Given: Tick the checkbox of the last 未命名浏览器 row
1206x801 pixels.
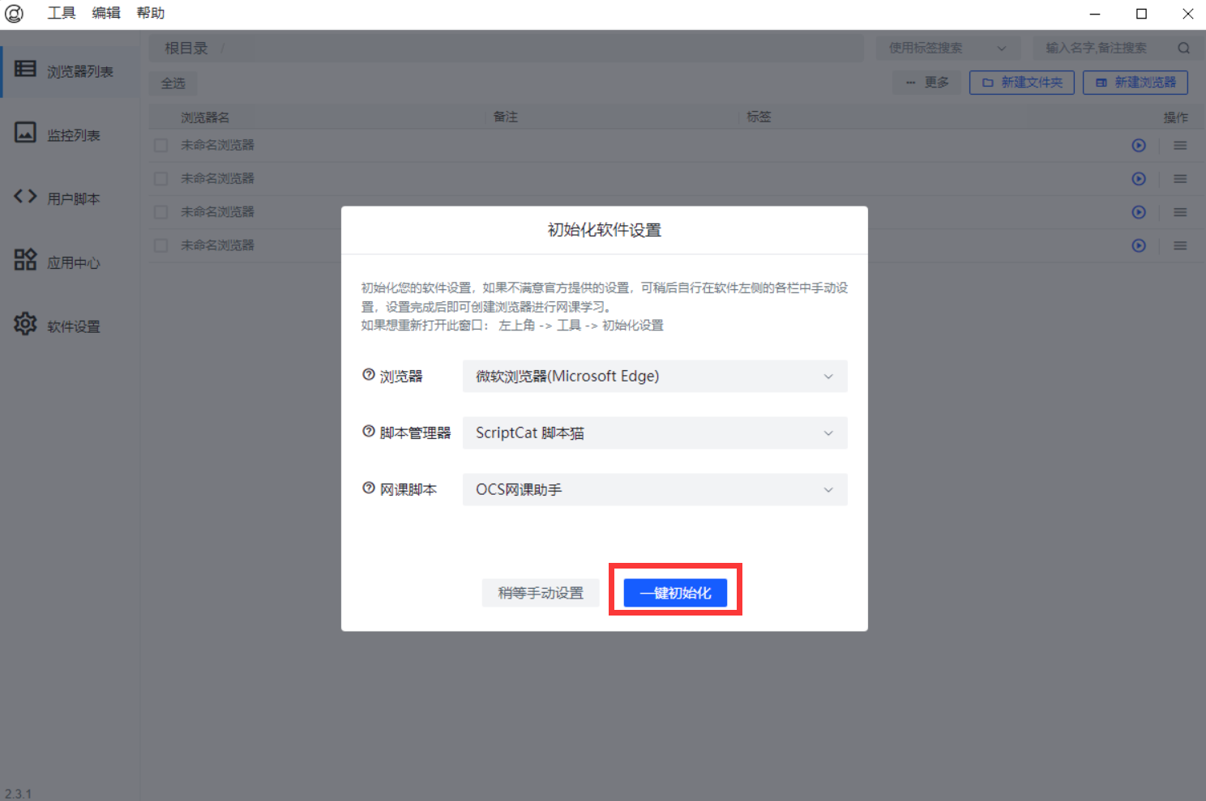Looking at the screenshot, I should [x=161, y=245].
